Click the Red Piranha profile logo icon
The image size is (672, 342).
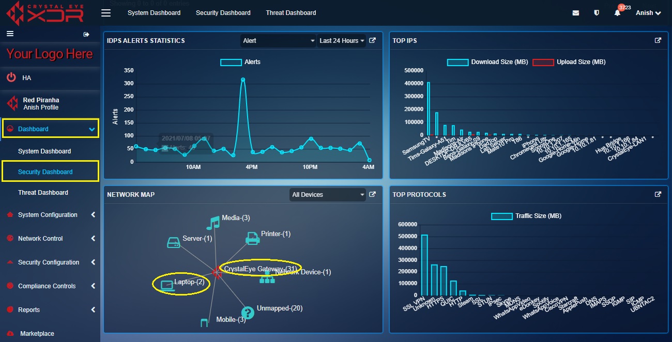tap(12, 103)
